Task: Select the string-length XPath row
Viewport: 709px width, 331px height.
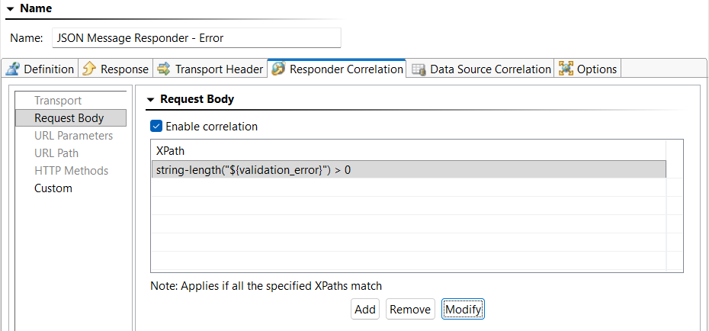Action: point(409,171)
